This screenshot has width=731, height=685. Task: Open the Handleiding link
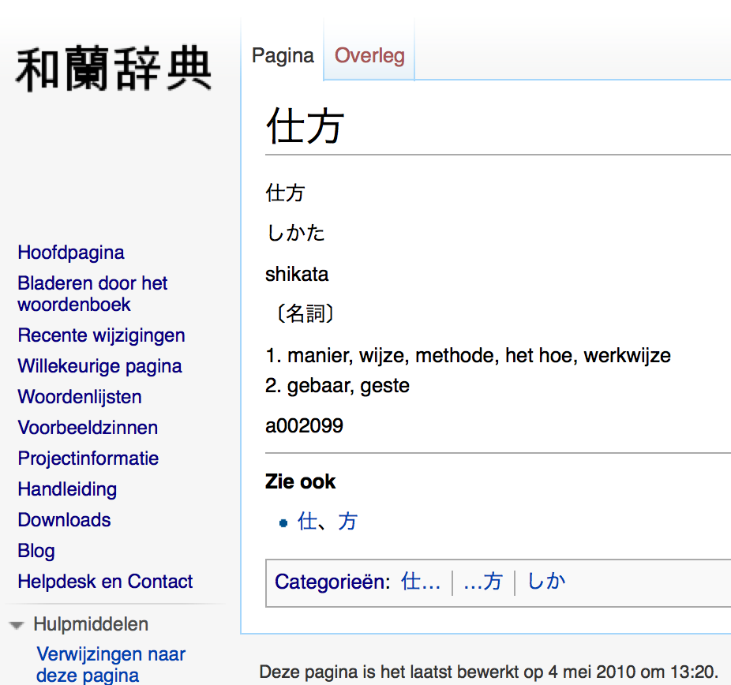[x=67, y=489]
